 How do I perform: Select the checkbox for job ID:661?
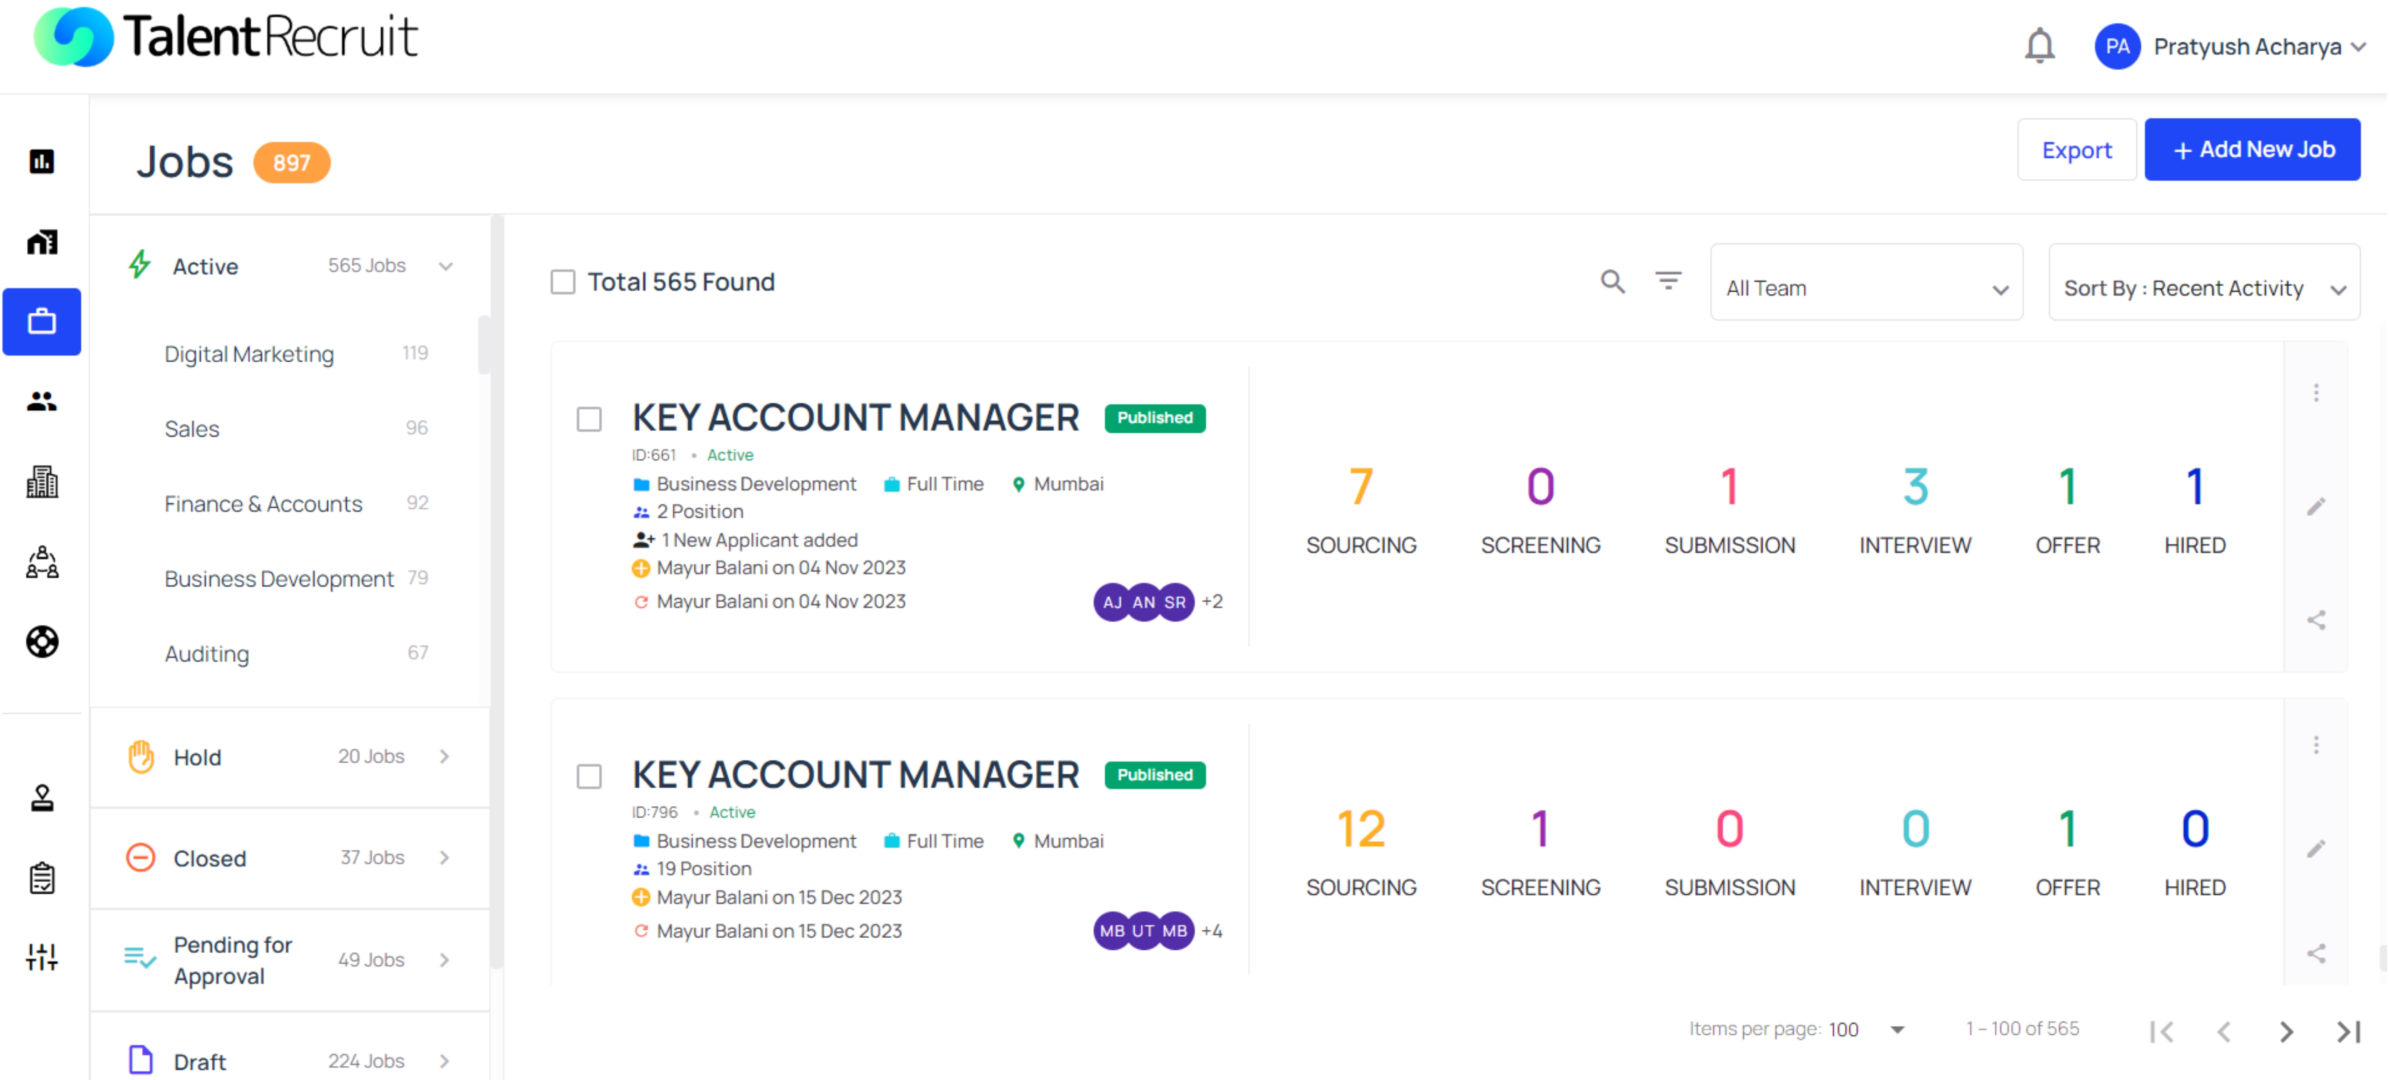click(588, 421)
